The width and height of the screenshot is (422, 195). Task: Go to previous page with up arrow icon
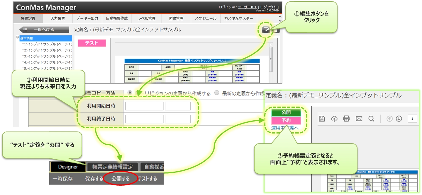tap(389, 119)
